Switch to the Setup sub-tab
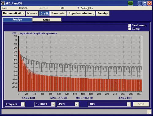 pyautogui.click(x=47, y=20)
